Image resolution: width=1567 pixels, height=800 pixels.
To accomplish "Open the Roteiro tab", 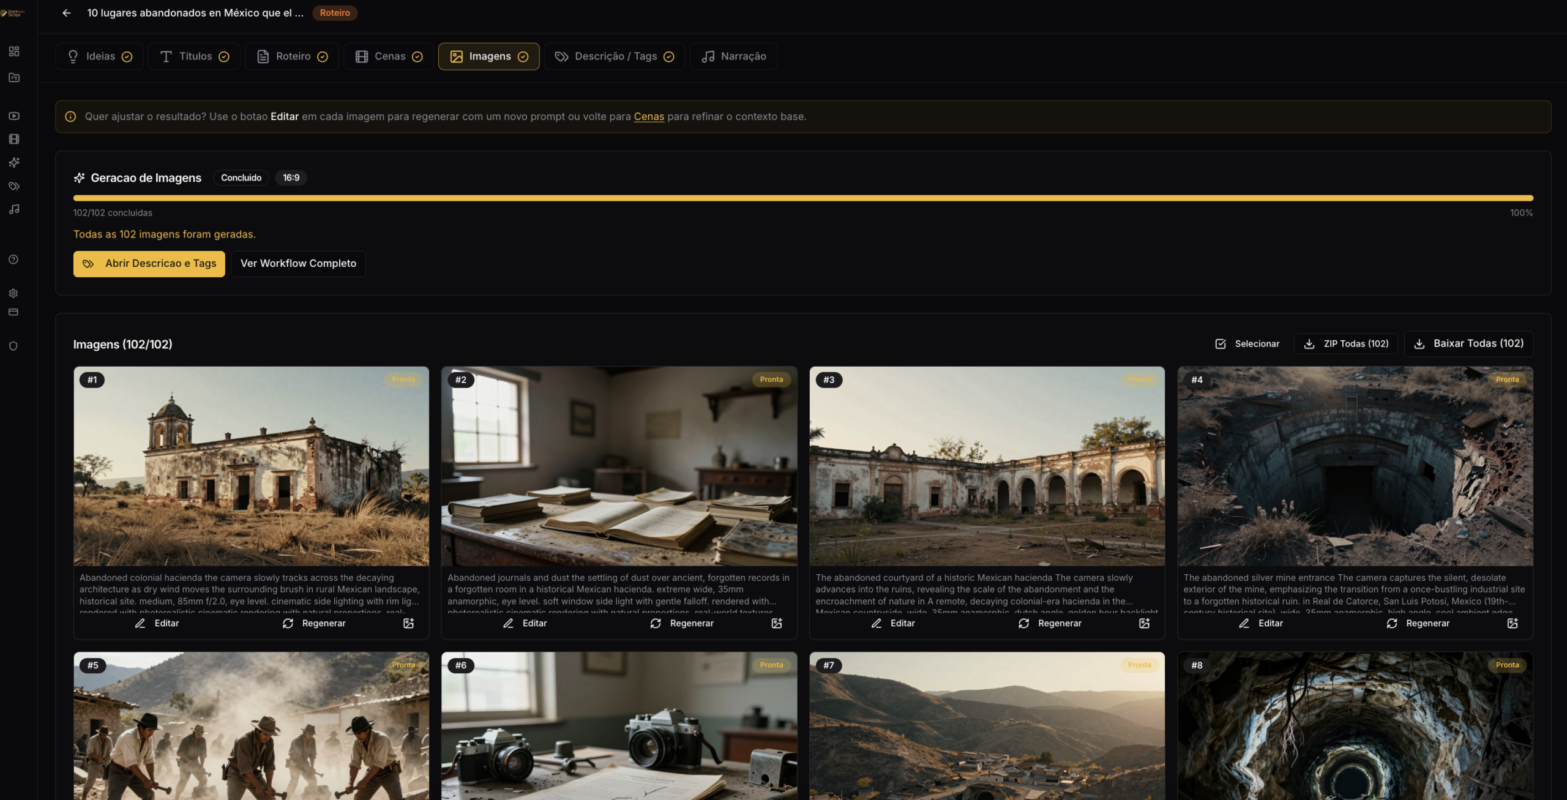I will click(x=292, y=56).
